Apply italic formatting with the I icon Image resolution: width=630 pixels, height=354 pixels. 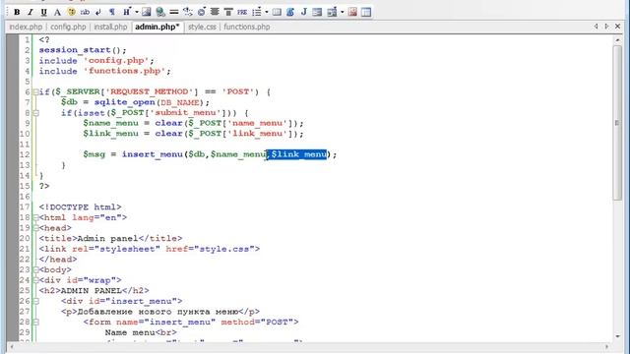click(x=31, y=12)
